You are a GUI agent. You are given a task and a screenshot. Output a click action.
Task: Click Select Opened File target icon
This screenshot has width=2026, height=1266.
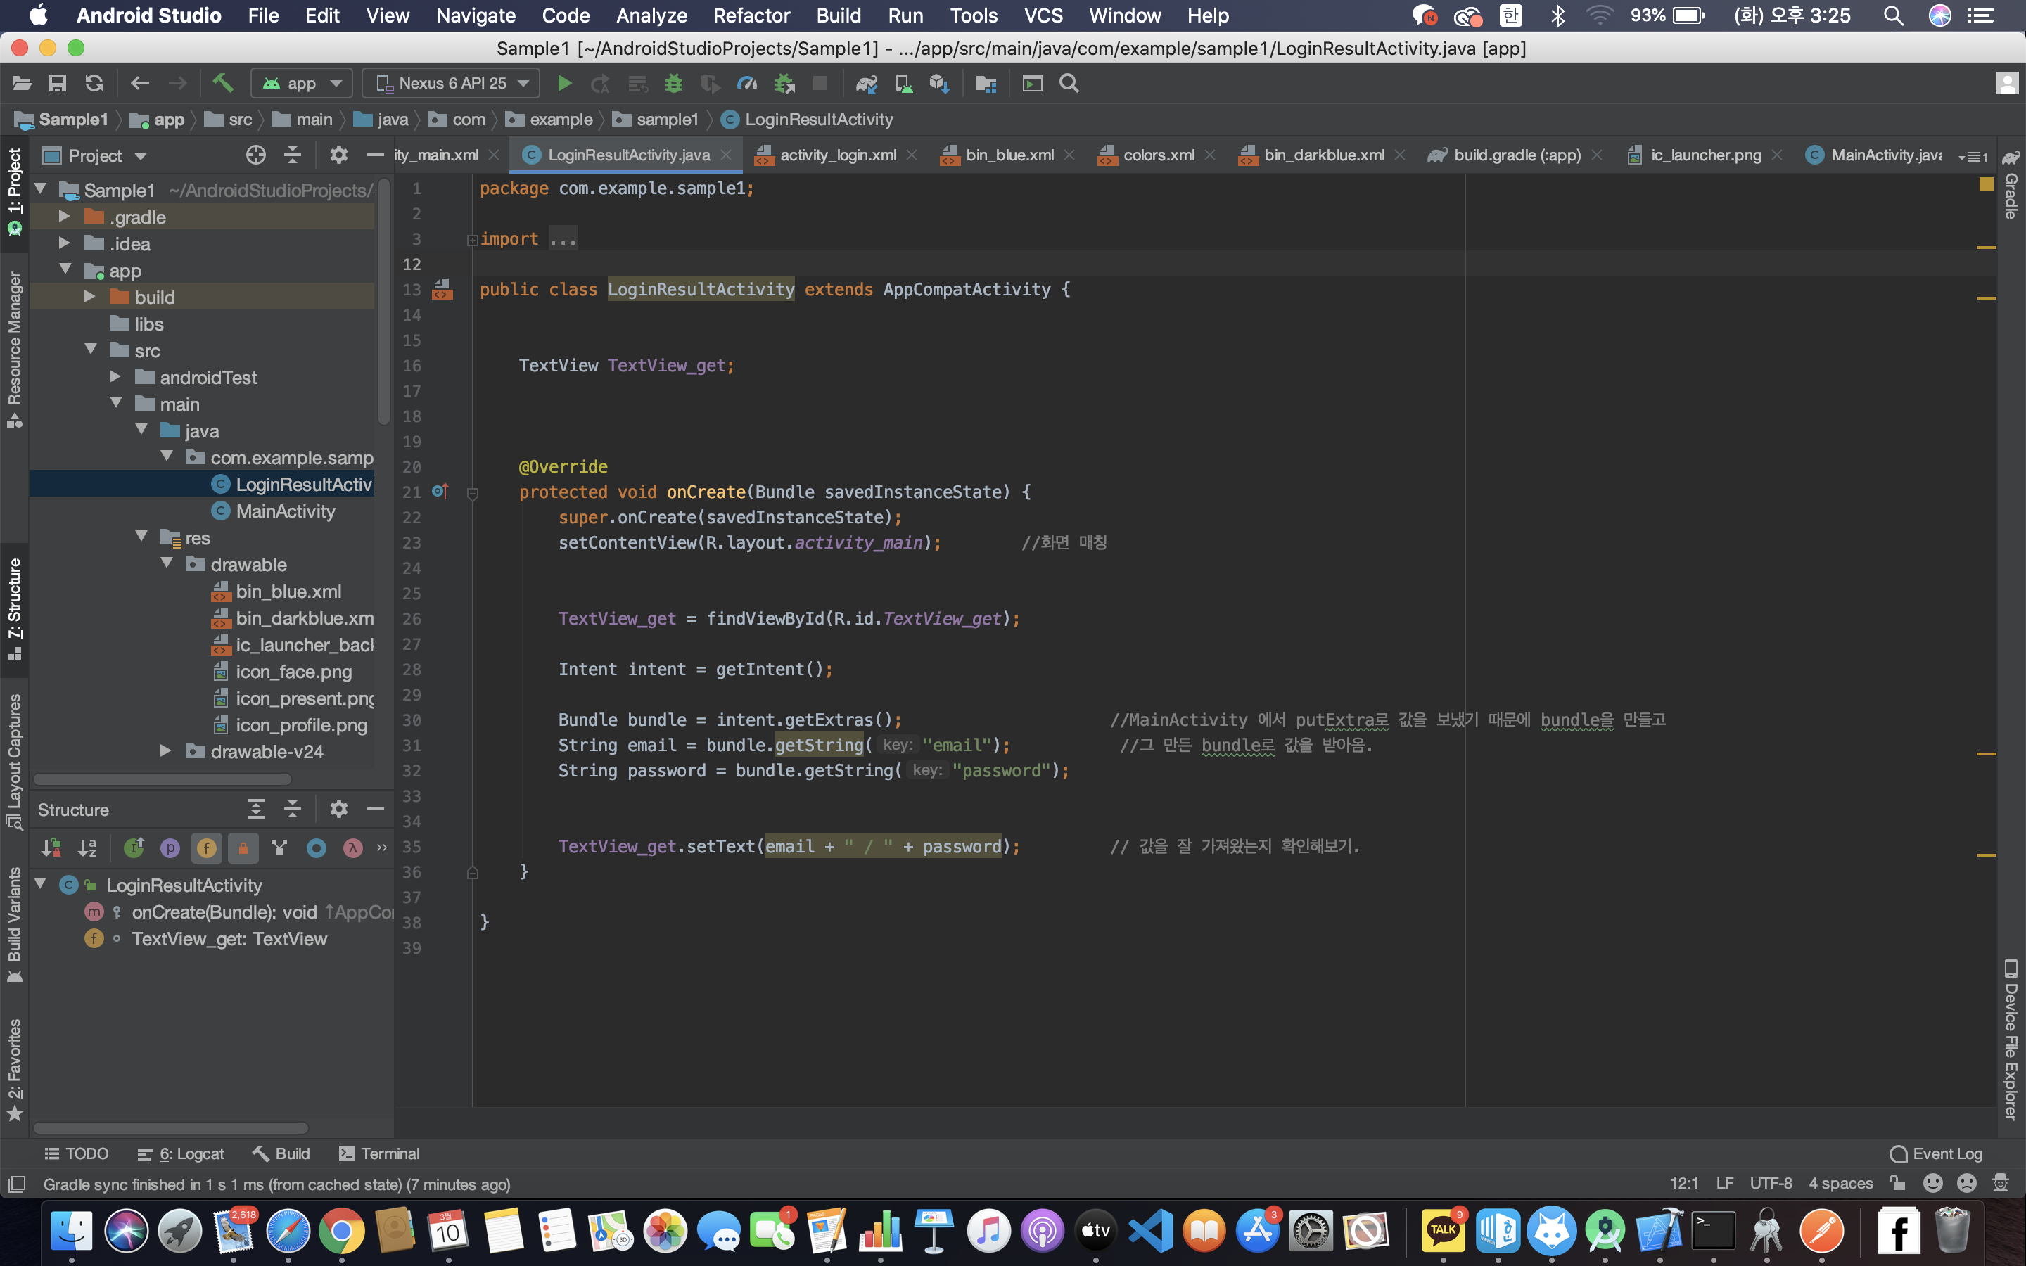(255, 155)
